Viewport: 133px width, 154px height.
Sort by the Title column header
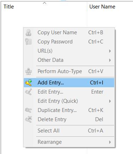click(9, 7)
